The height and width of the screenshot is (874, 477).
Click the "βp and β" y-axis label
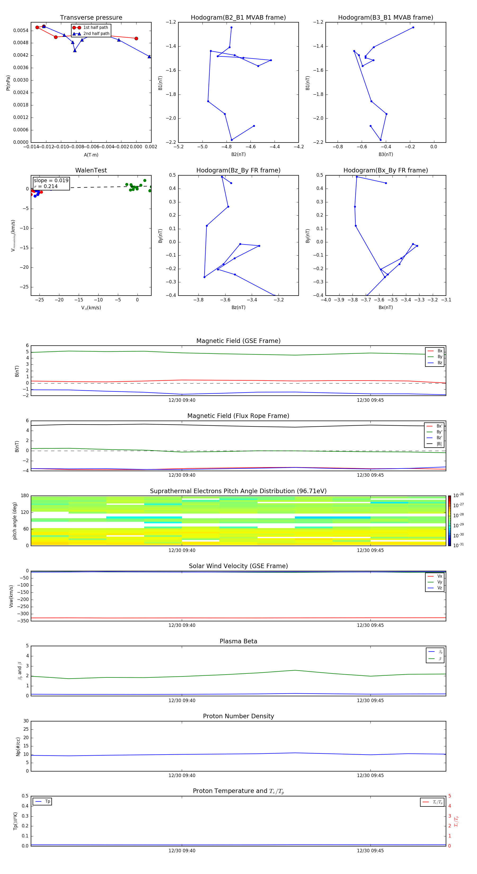[20, 671]
